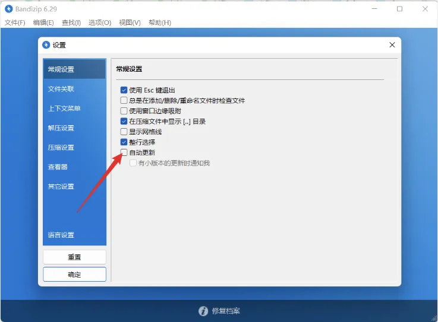The height and width of the screenshot is (322, 438).
Task: Close the Bandizip main window
Action: (425, 9)
